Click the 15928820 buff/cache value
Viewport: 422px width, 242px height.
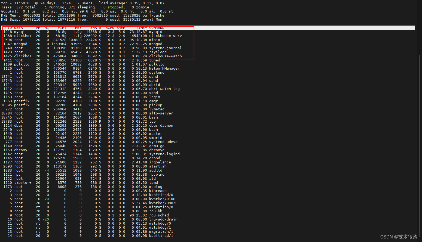coord(144,15)
